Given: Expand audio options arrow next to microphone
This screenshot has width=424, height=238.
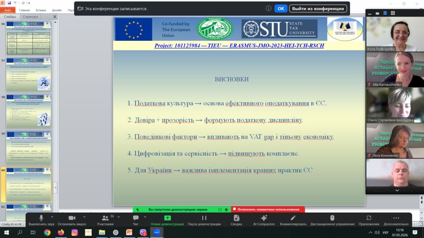Looking at the screenshot, I should tap(52, 217).
